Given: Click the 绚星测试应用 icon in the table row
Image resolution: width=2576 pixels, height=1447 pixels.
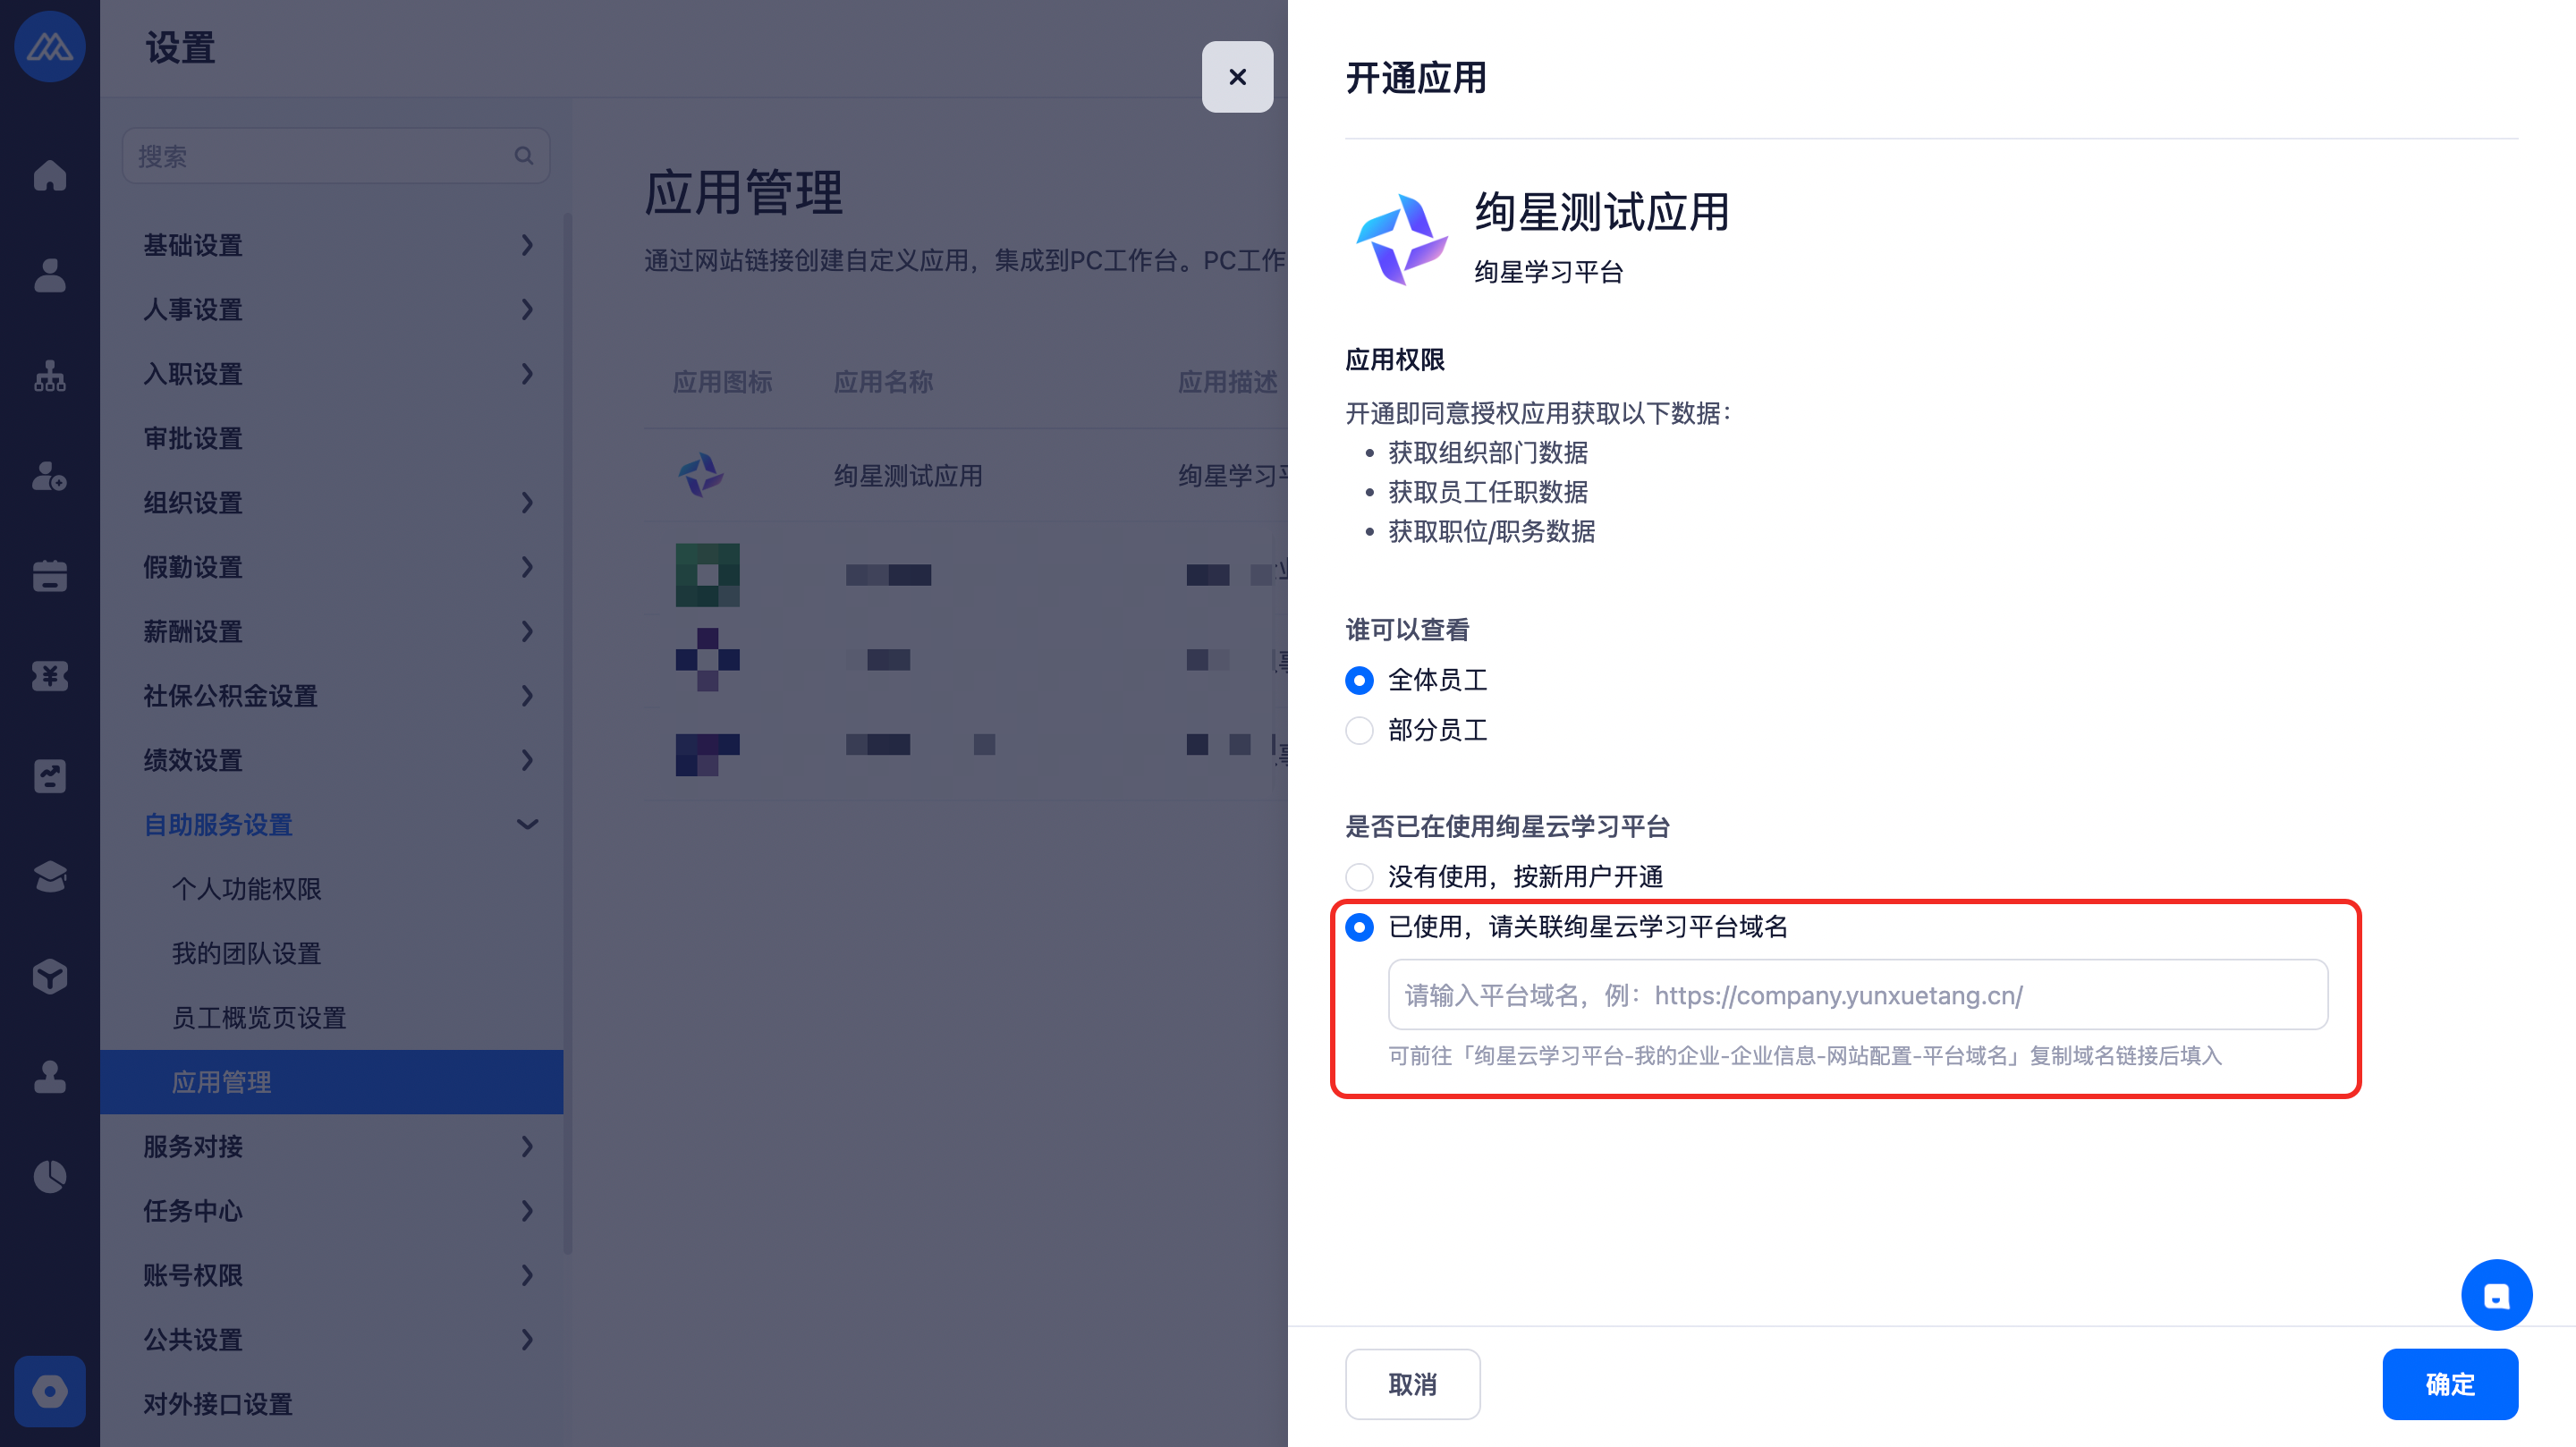Looking at the screenshot, I should 702,475.
